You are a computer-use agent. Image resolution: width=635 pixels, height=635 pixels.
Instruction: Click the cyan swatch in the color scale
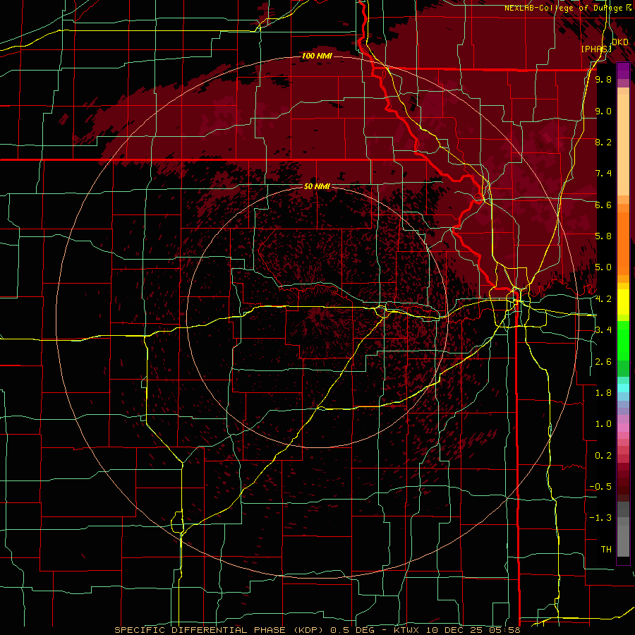coord(623,388)
